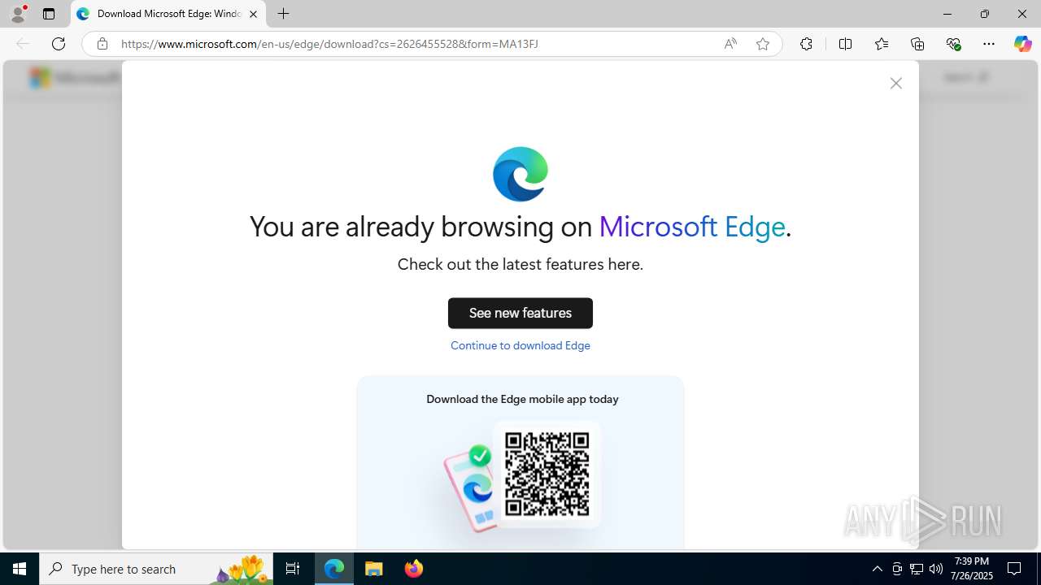The image size is (1041, 585).
Task: Launch Firefox from the taskbar
Action: pyautogui.click(x=414, y=569)
